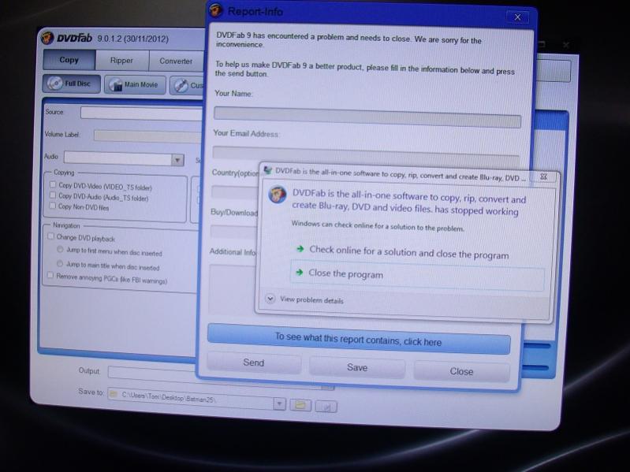Click the Full Disc disc icon
Viewport: 630px width, 472px height.
tap(54, 83)
